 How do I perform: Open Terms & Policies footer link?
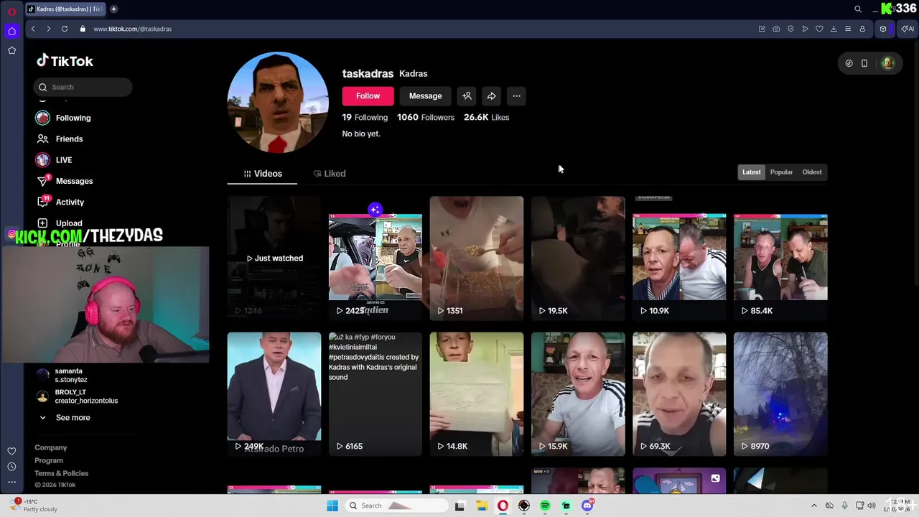click(x=61, y=473)
